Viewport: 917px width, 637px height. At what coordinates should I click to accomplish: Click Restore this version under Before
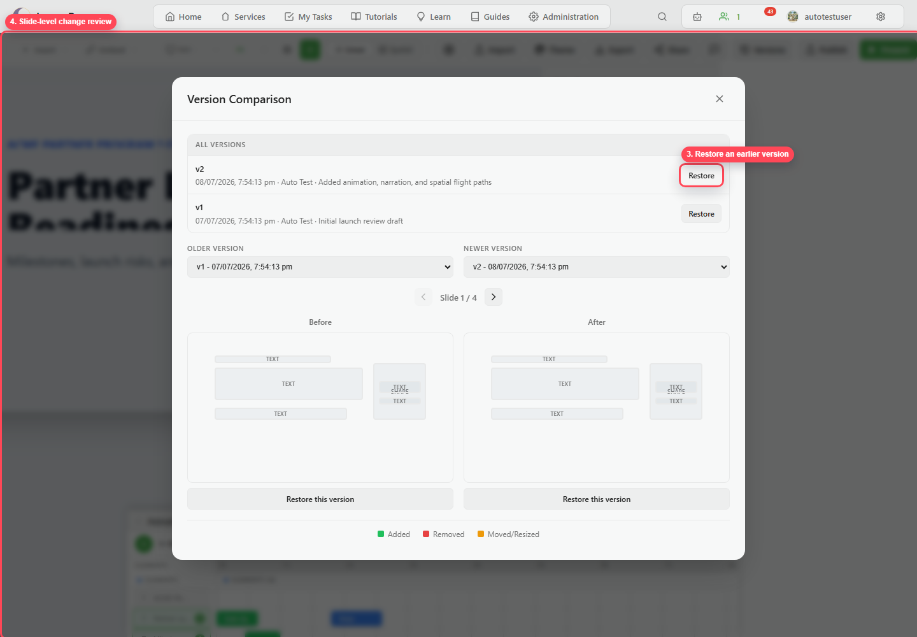tap(320, 499)
